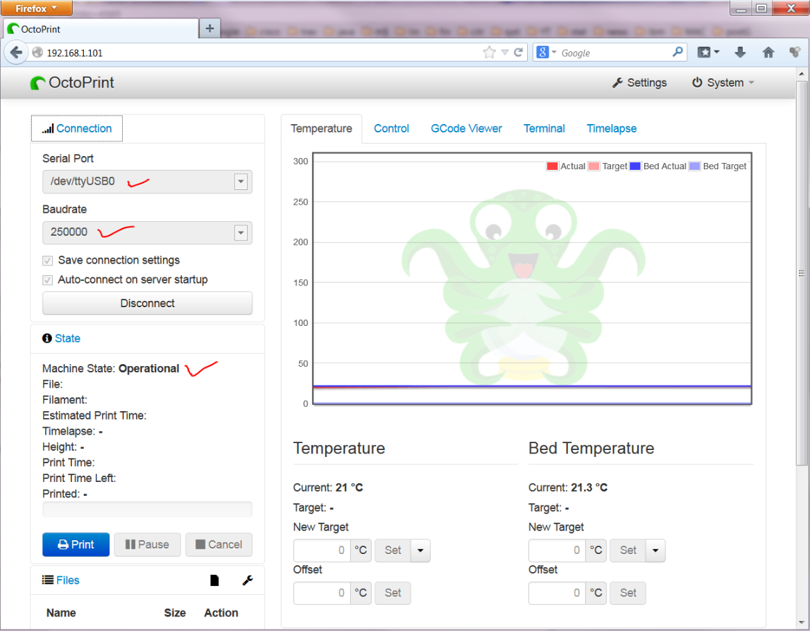Open Settings in the header
Image resolution: width=810 pixels, height=631 pixels.
pyautogui.click(x=639, y=83)
